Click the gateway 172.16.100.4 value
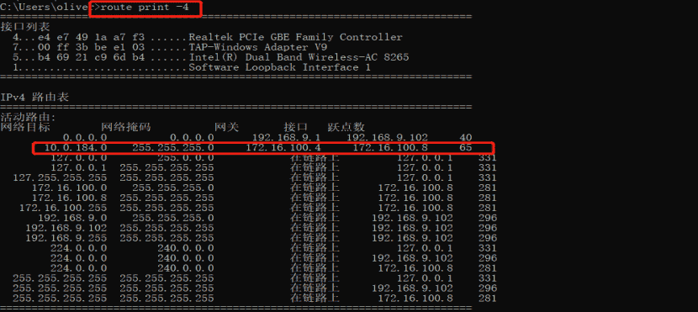The height and width of the screenshot is (312, 698). (x=283, y=148)
